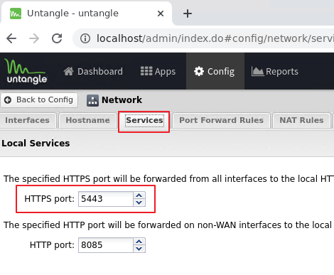Decrease the HTTPS port value
The height and width of the screenshot is (275, 334).
(139, 203)
